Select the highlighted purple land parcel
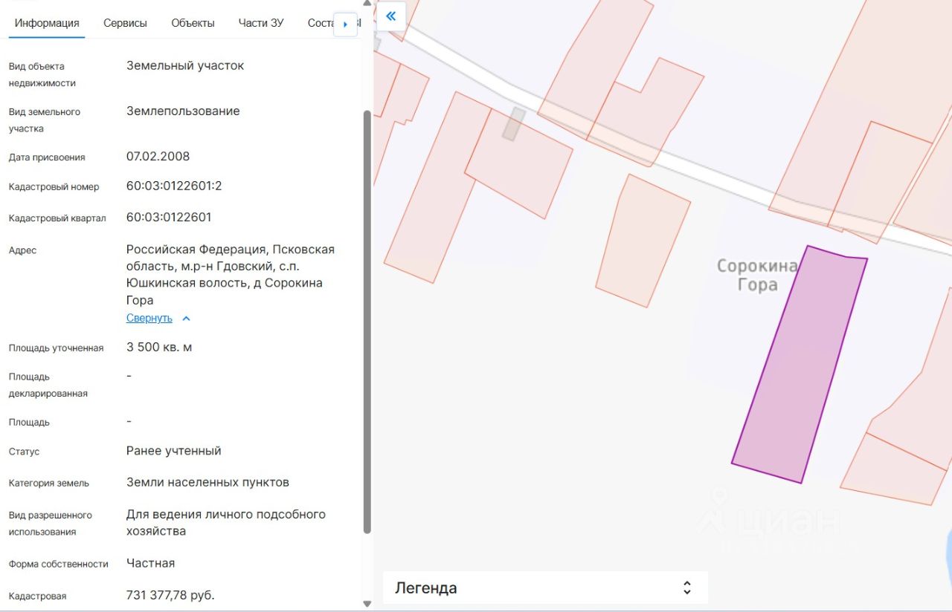952x612 pixels. (800, 364)
